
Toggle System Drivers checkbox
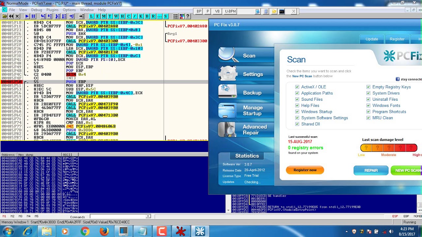(368, 93)
